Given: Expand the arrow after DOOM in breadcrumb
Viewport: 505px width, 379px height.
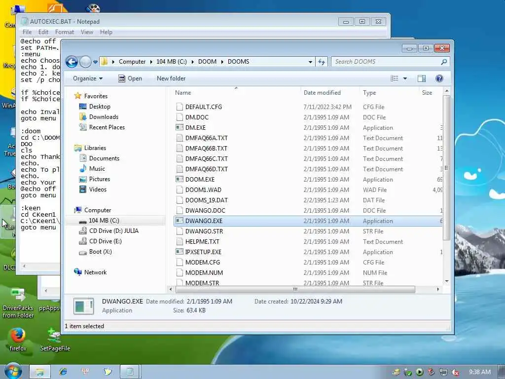Looking at the screenshot, I should tap(222, 62).
